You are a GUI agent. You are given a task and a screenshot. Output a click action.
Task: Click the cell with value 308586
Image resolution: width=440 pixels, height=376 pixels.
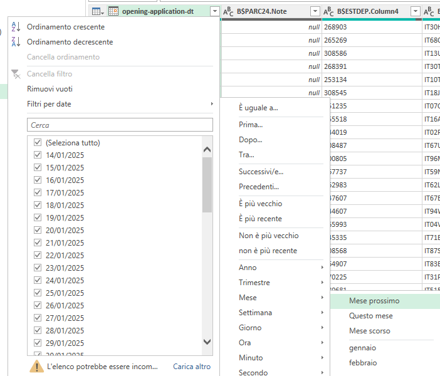[x=372, y=53]
